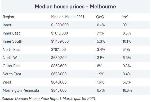Image resolution: width=151 pixels, height=102 pixels.
Task: Click the Mornington Peninsula region label
Action: pyautogui.click(x=21, y=90)
